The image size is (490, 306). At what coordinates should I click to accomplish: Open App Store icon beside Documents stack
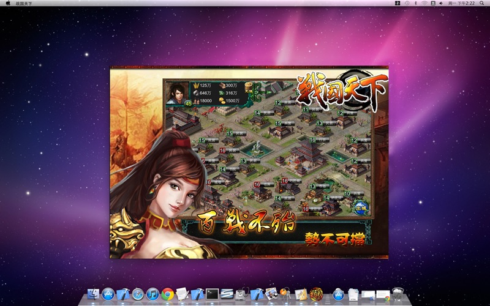coord(339,294)
